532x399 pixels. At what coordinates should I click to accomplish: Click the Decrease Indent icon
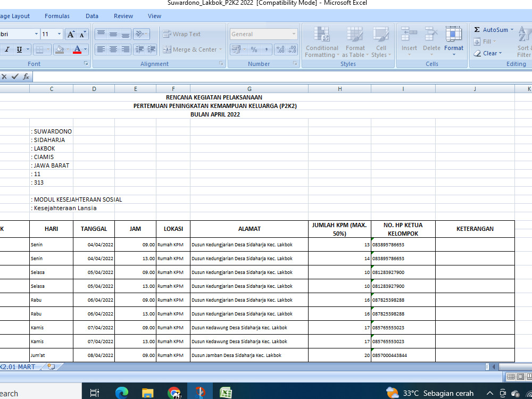139,49
